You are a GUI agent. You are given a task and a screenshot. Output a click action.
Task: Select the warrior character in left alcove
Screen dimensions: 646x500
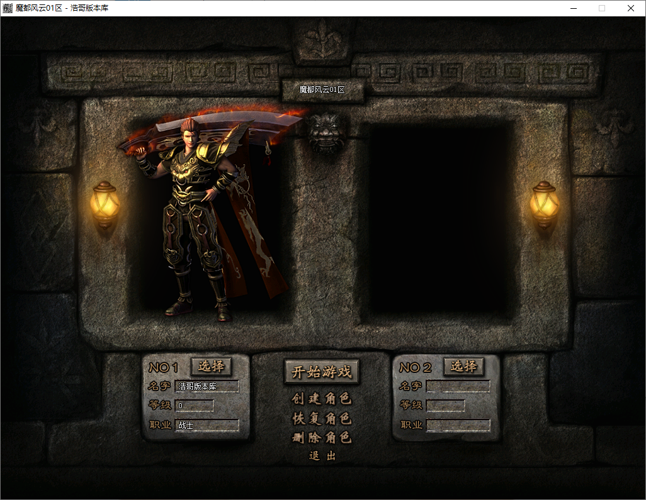tap(202, 214)
